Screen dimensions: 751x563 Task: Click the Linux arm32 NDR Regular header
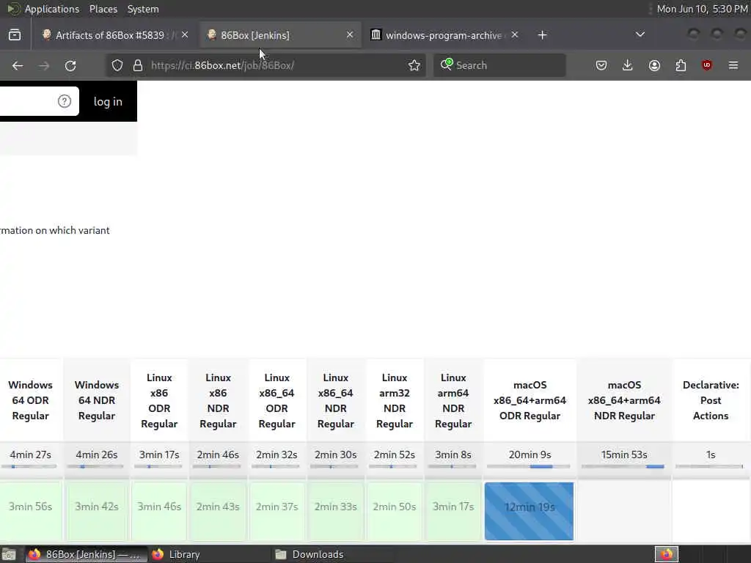pos(395,400)
